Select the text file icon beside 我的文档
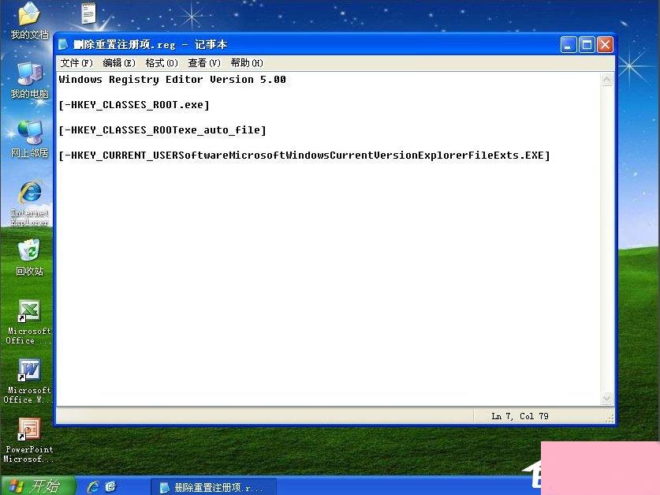Viewport: 660px width, 495px height. [88, 13]
